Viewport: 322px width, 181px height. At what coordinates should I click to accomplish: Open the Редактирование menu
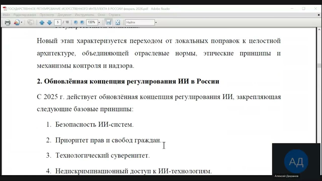pos(25,15)
